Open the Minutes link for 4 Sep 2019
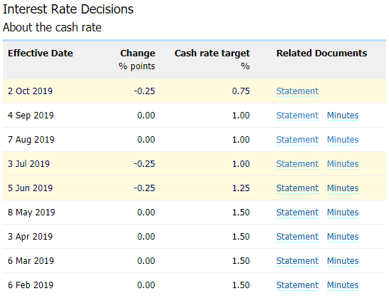 coord(343,116)
